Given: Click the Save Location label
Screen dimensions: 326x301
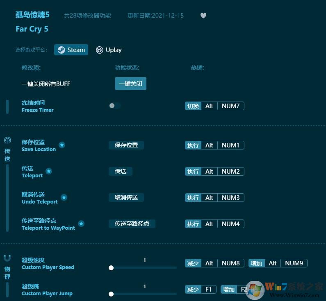Looking at the screenshot, I should [x=39, y=149].
